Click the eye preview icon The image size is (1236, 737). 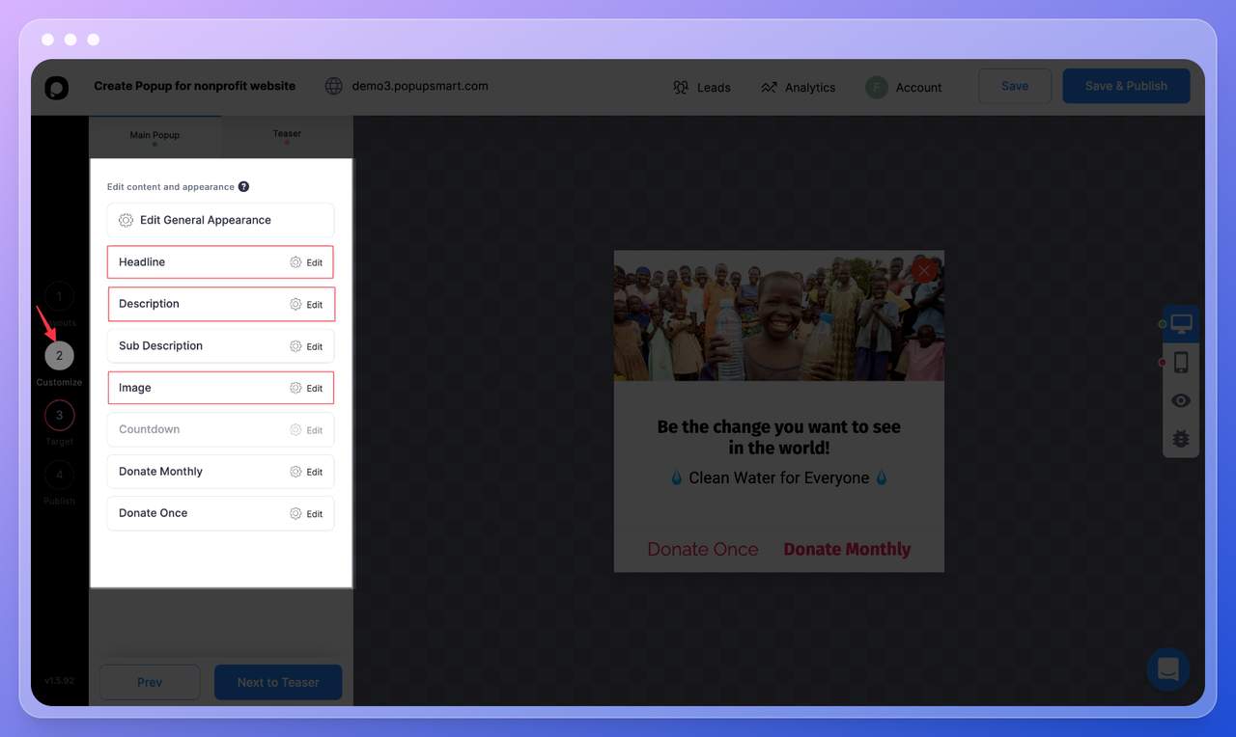pyautogui.click(x=1181, y=400)
